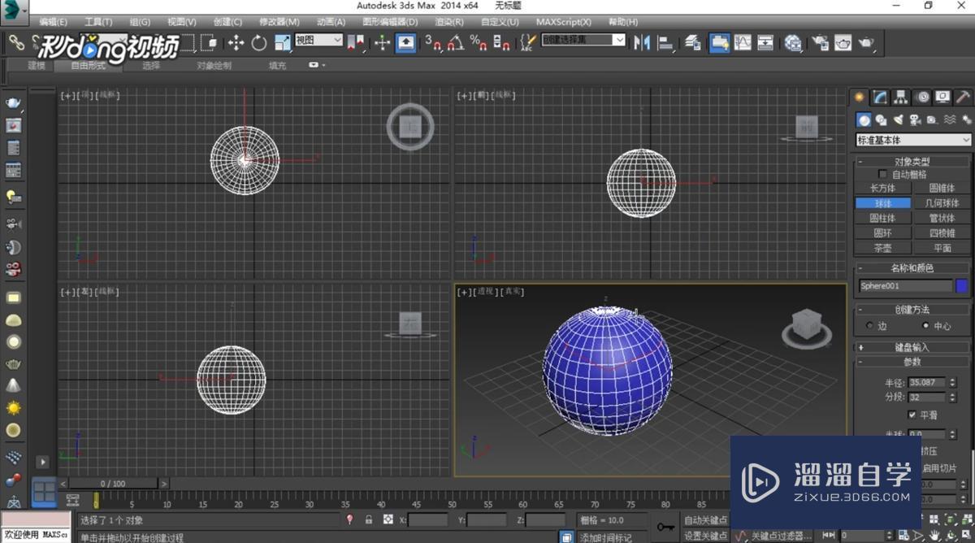The image size is (975, 543).
Task: Activate the Select and Rotate tool
Action: pyautogui.click(x=258, y=44)
